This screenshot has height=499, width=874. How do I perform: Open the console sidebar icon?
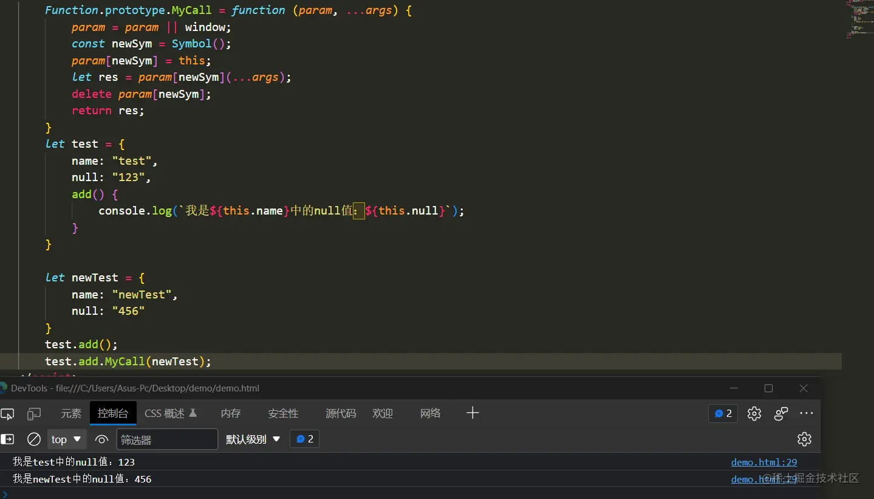pos(8,439)
